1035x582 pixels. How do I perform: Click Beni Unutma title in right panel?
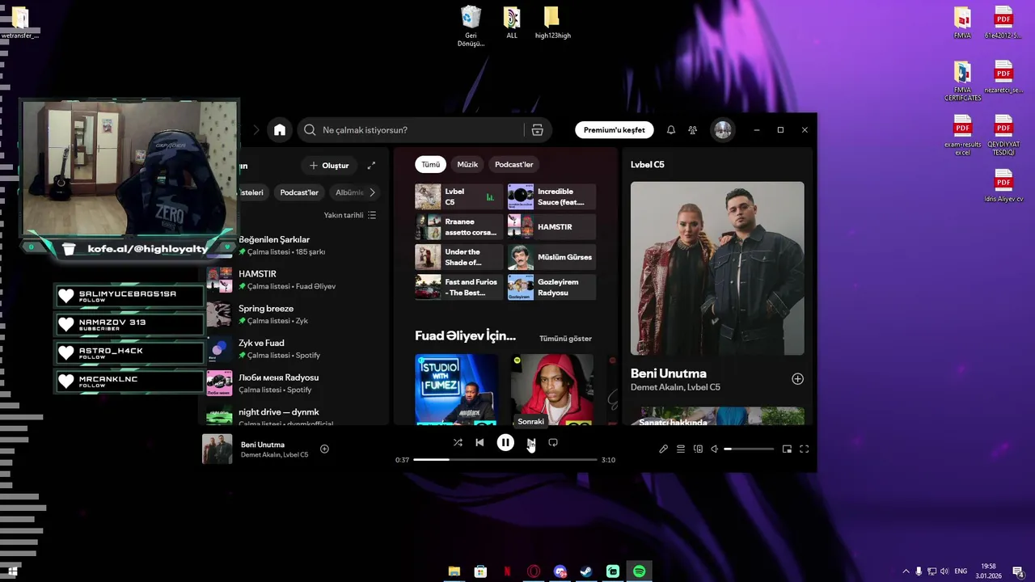pos(669,373)
